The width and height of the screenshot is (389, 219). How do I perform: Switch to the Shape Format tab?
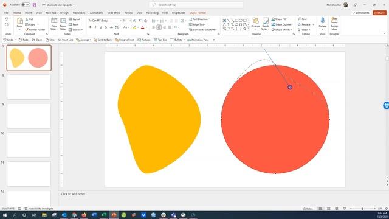[198, 13]
